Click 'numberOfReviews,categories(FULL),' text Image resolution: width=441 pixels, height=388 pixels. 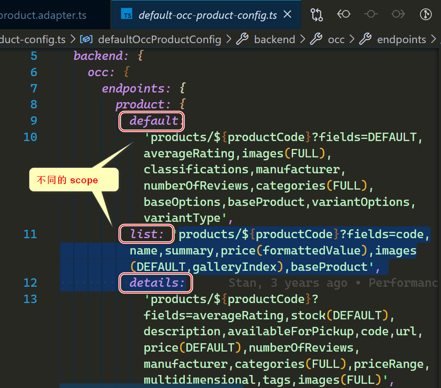point(259,186)
